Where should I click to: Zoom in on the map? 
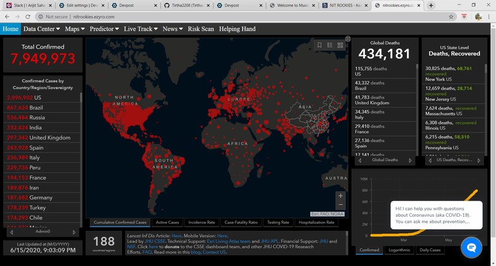pos(340,196)
